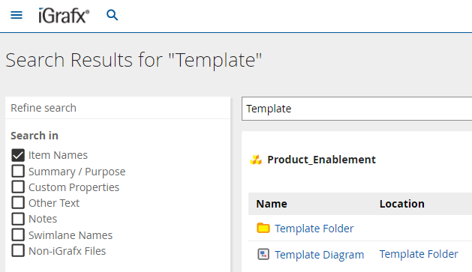Open the hamburger navigation menu

click(x=17, y=15)
